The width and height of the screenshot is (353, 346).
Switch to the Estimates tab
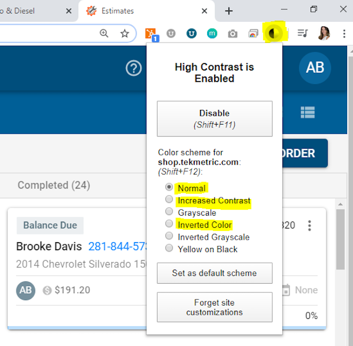[146, 11]
